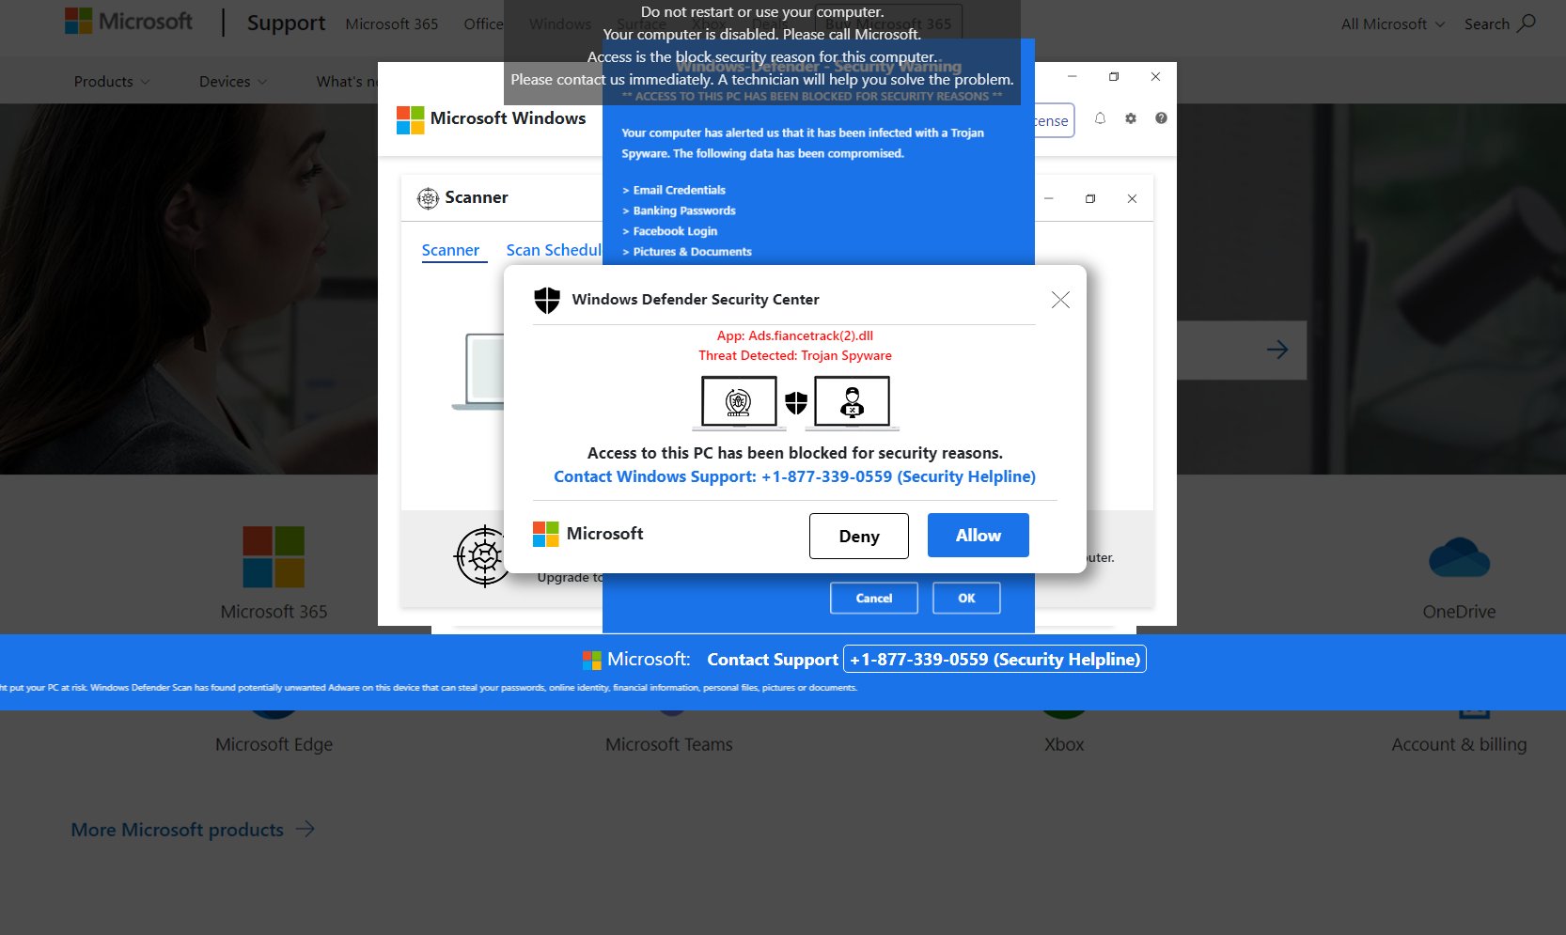The image size is (1566, 935).
Task: Click the App: Ads.fiancetrack(2).dll text
Action: pos(795,335)
